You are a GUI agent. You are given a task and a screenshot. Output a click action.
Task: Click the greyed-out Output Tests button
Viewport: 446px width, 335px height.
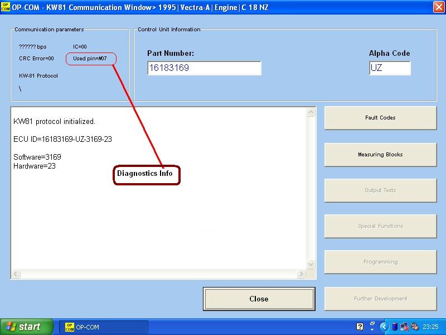point(380,190)
